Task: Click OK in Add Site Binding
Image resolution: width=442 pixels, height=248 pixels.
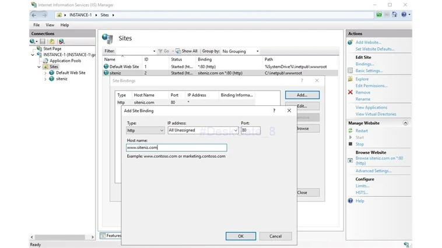Action: pos(241,236)
